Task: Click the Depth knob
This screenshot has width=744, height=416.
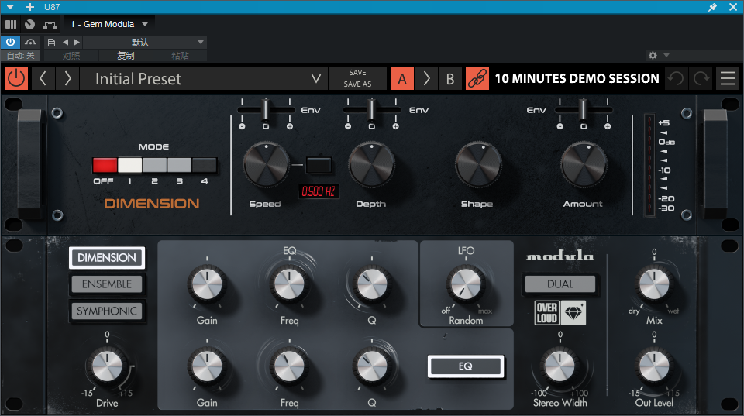Action: (x=371, y=164)
